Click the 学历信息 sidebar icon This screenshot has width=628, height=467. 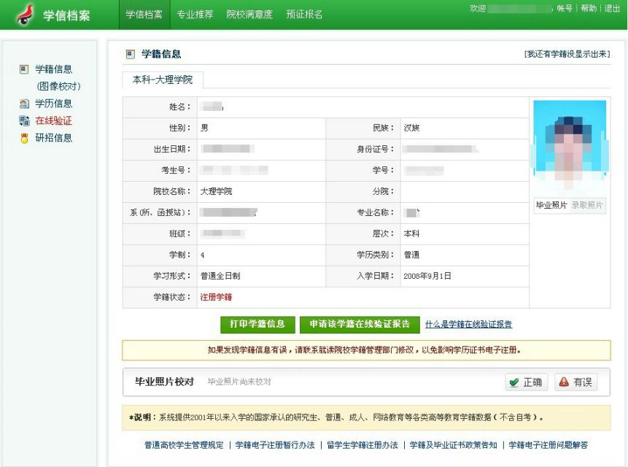24,104
